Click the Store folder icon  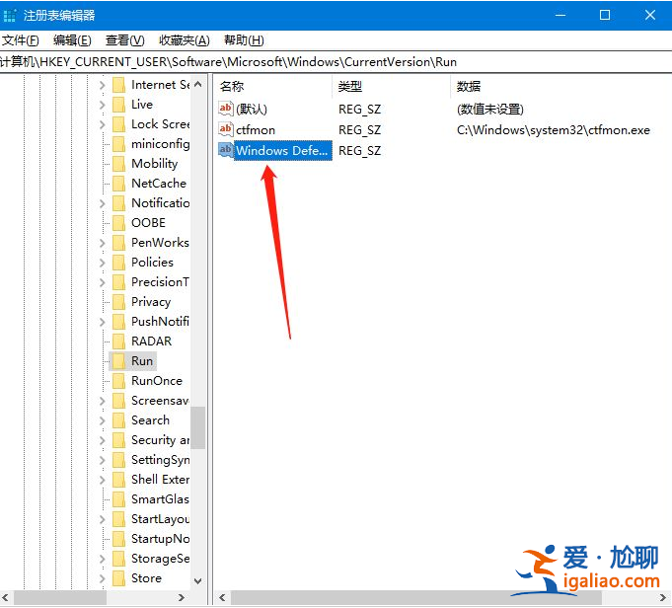pos(118,577)
